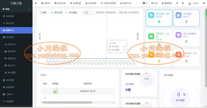207x108 pixels.
Task: Select 数据中心 in sidebar
Action: [16, 30]
